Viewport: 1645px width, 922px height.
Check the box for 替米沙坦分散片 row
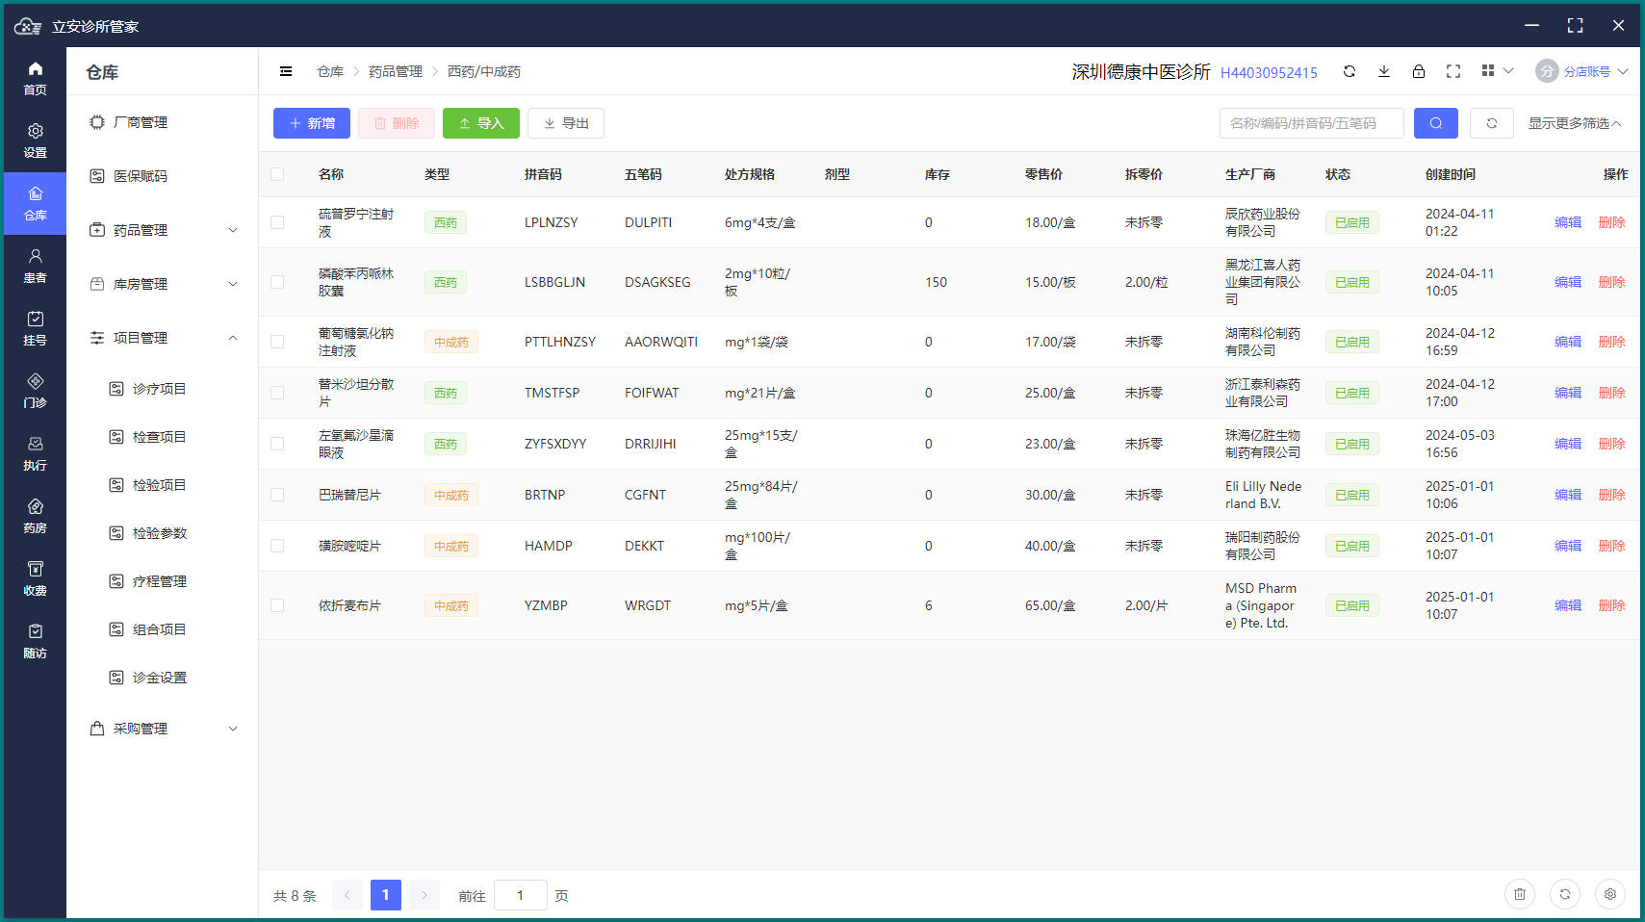[277, 393]
